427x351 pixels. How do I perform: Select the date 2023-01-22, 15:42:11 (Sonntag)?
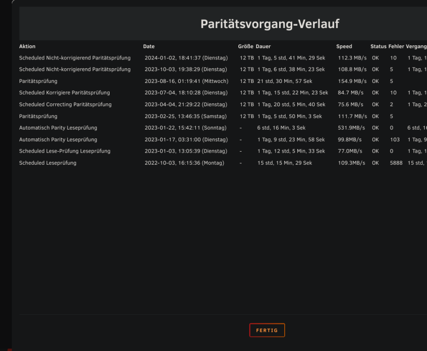(x=185, y=128)
